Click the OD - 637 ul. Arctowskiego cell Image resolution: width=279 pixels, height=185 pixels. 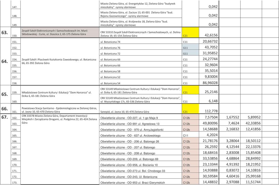pos(141,135)
